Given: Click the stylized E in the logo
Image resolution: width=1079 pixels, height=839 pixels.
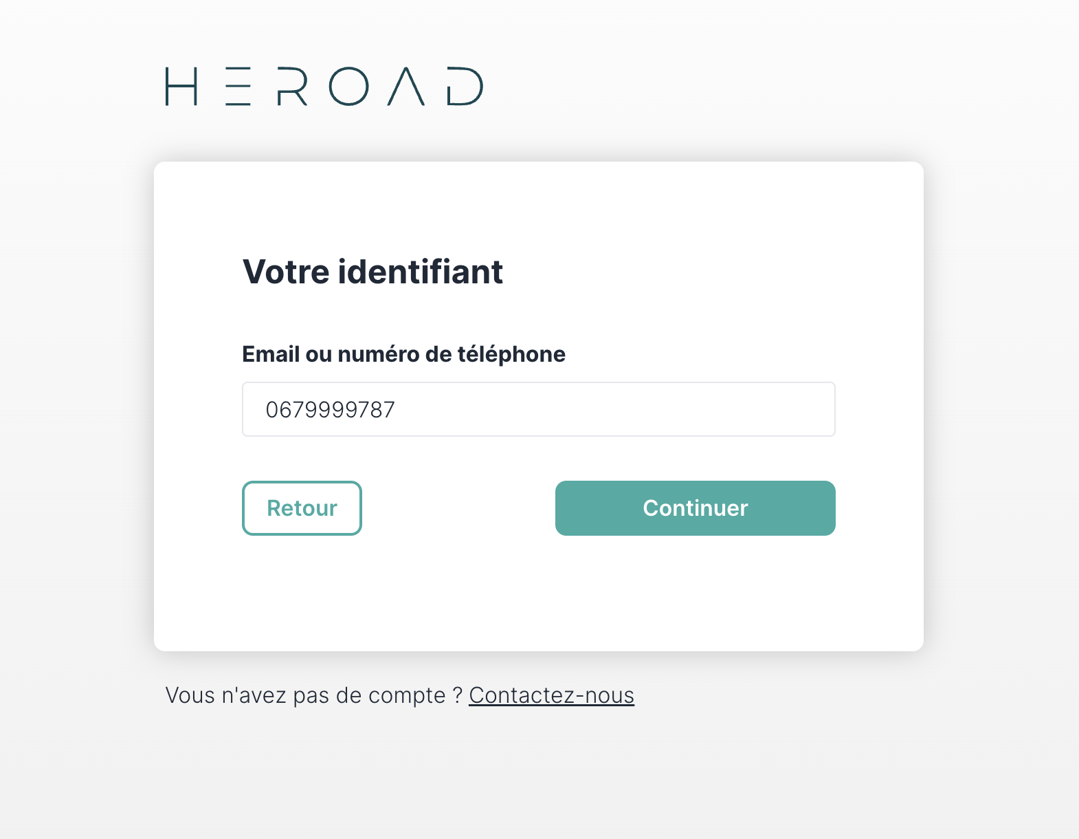Looking at the screenshot, I should (x=238, y=86).
